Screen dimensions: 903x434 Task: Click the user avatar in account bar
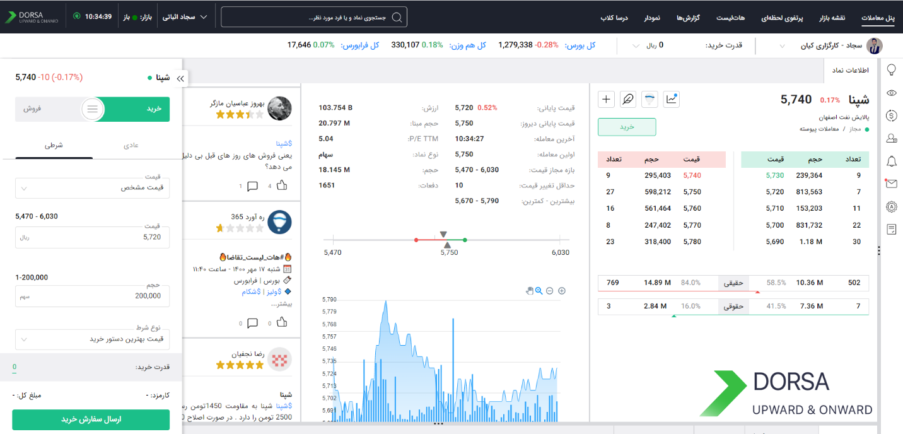point(875,45)
